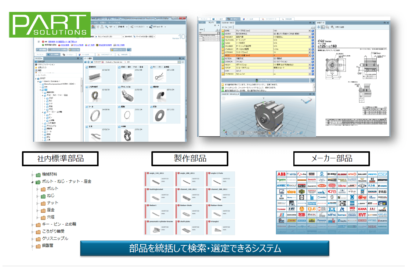409x275 pixels.
Task: Open the 検索結果 tab in right window
Action: [x=287, y=19]
